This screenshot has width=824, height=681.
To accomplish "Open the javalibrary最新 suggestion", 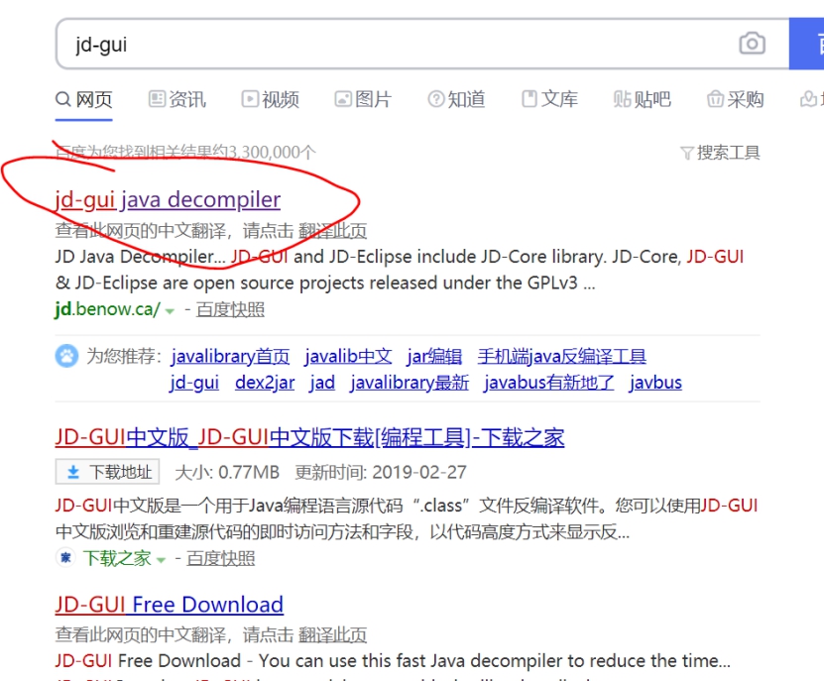I will [410, 383].
